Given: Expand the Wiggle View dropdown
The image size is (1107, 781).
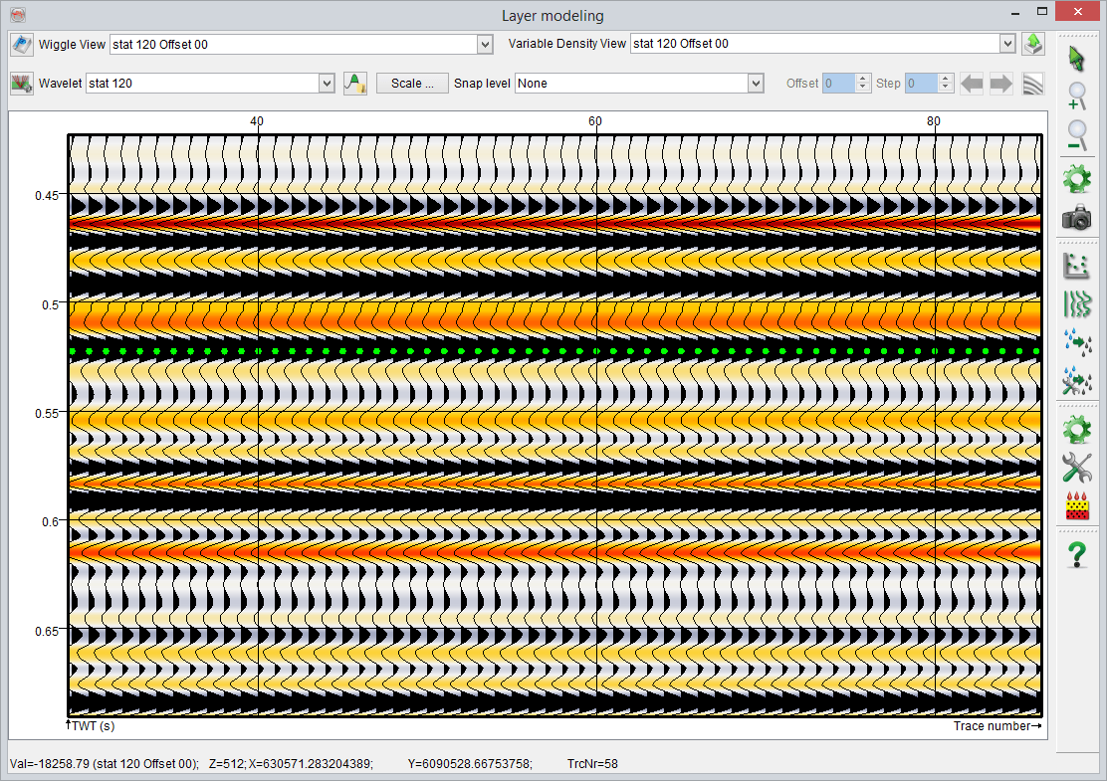Looking at the screenshot, I should pos(485,44).
